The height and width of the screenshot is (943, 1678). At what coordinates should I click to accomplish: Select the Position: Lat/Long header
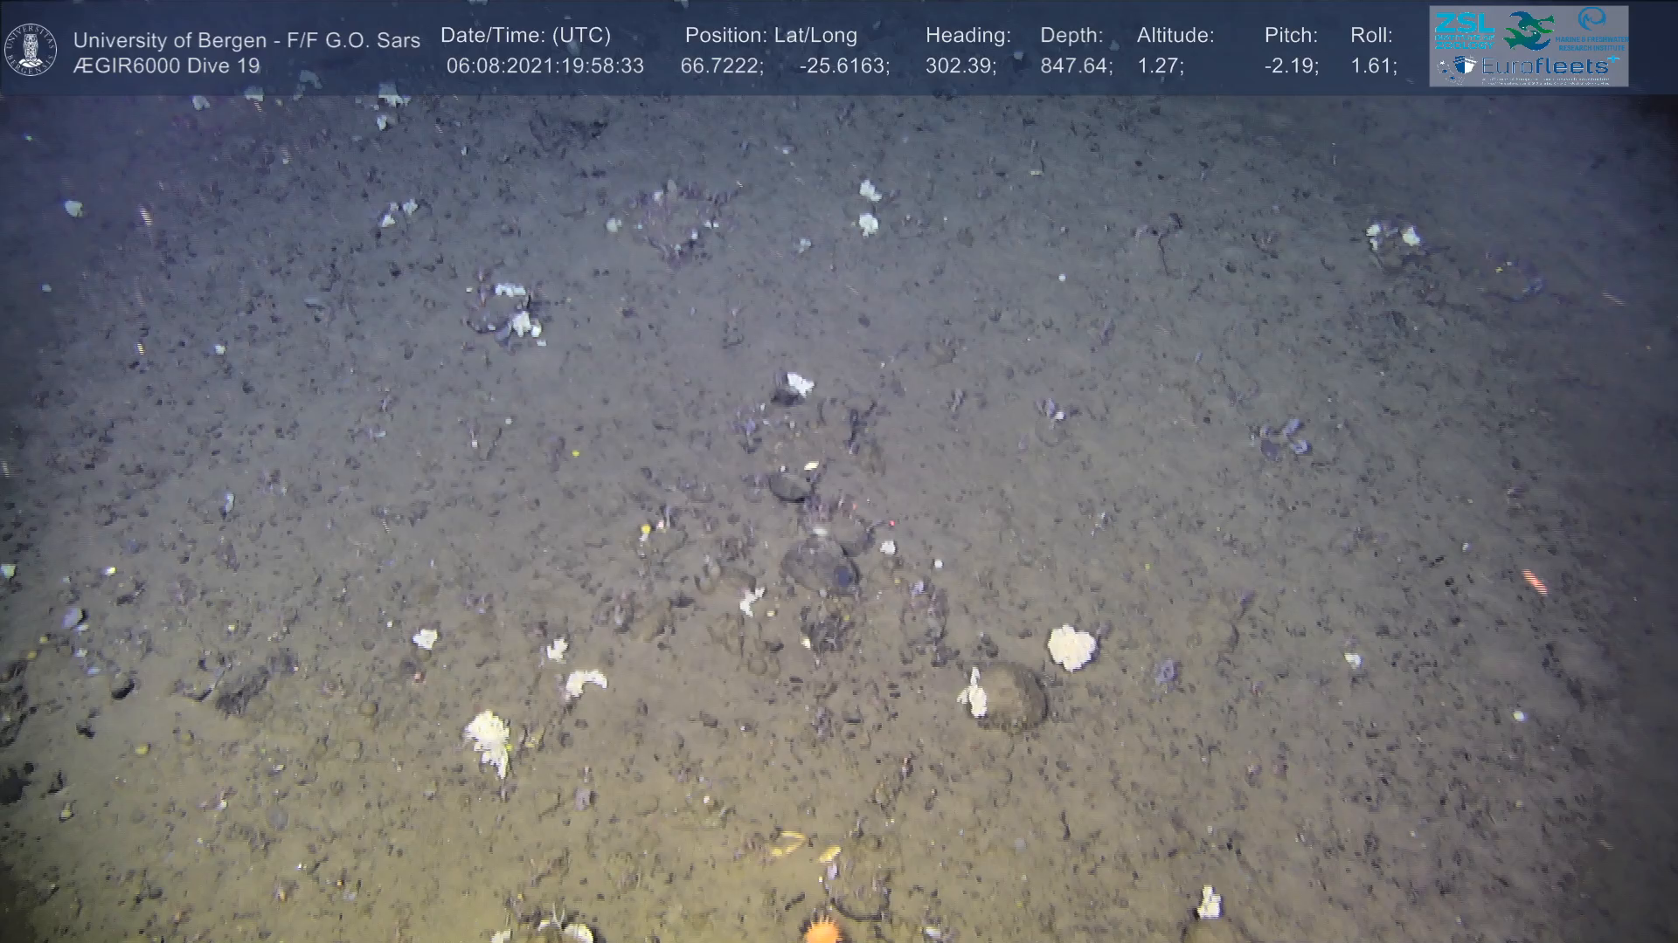pyautogui.click(x=771, y=36)
